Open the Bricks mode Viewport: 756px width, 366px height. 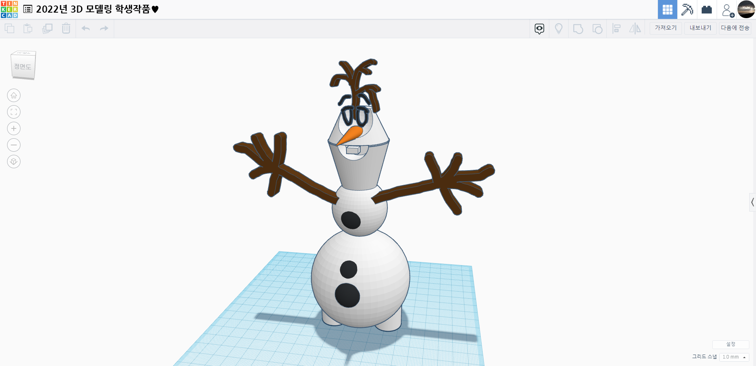coord(707,9)
